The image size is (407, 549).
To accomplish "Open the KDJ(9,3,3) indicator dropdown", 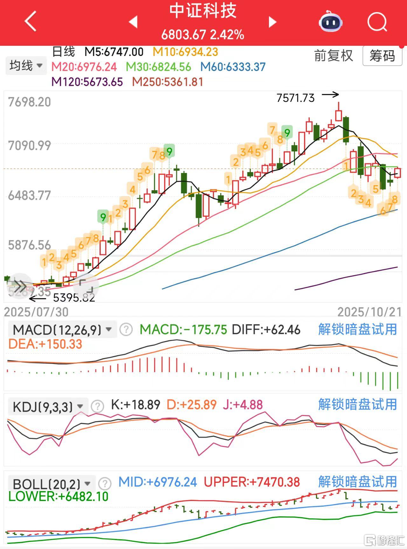I will point(48,407).
